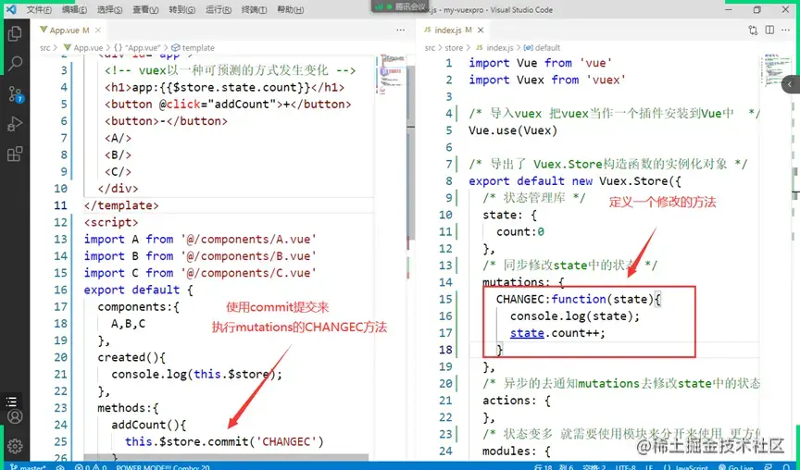Screen dimensions: 800x470
Task: Click the list-style icon above Accounts
Action: [x=11, y=402]
